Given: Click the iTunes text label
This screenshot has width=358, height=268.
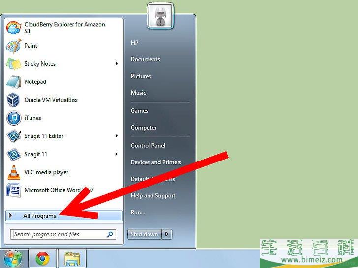Looking at the screenshot, I should (32, 118).
